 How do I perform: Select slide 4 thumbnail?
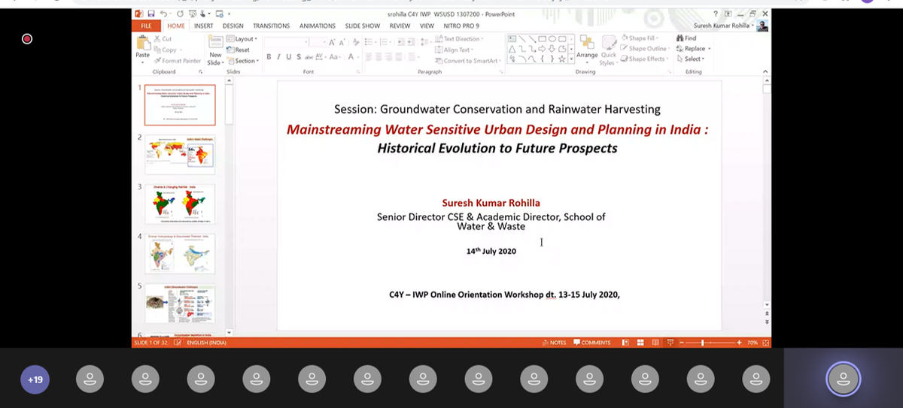coord(180,253)
